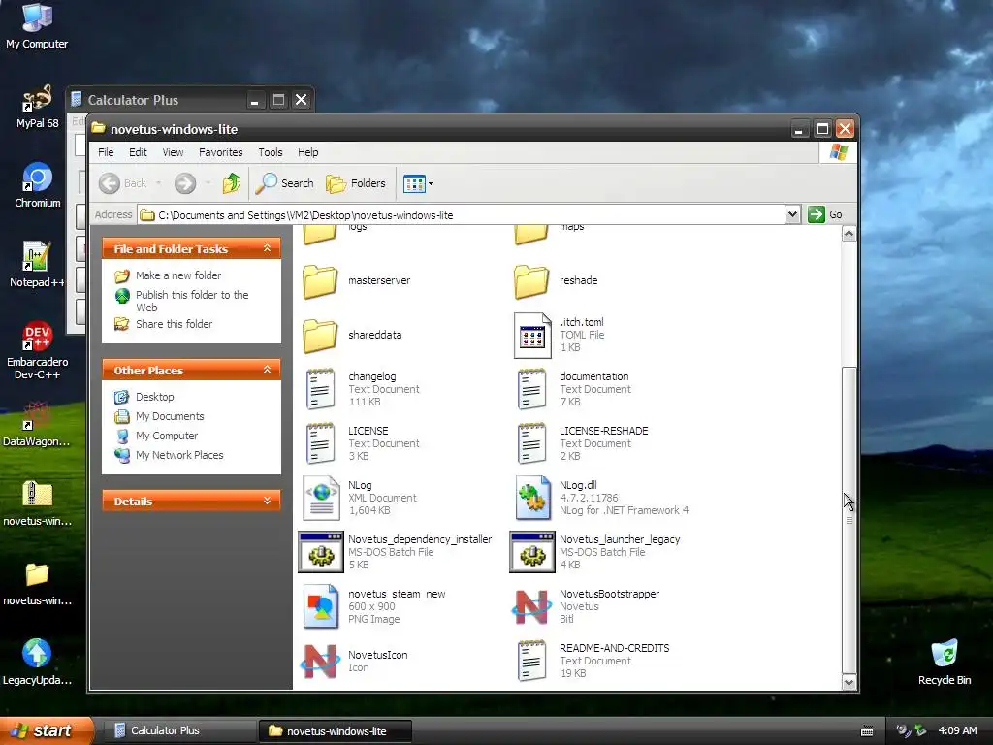
Task: Click the Go button next to address
Action: click(x=826, y=214)
